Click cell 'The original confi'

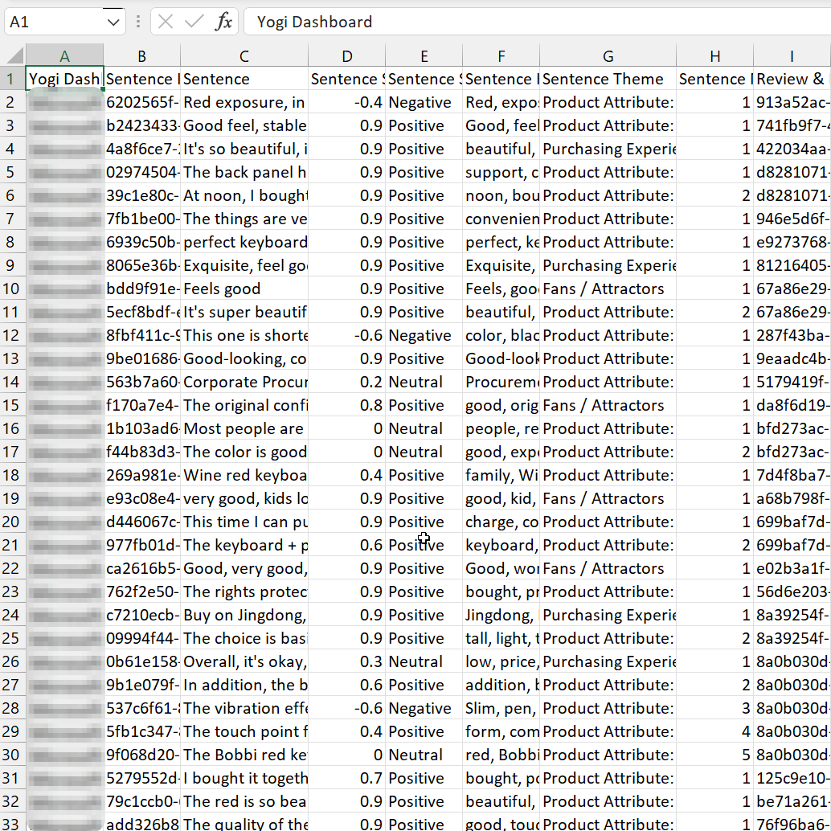244,405
